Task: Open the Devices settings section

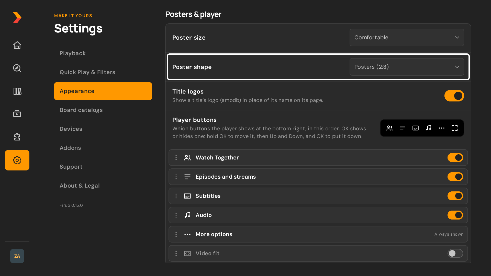Action: click(103, 129)
